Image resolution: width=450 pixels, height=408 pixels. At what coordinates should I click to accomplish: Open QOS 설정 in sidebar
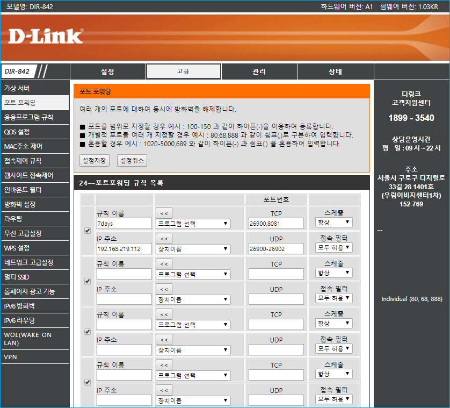pyautogui.click(x=17, y=132)
